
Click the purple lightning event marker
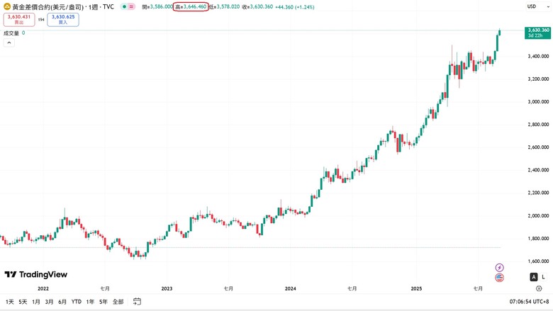click(x=500, y=267)
